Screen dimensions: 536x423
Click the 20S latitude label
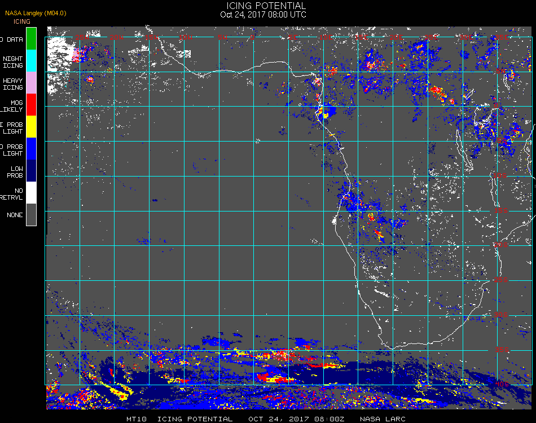click(x=501, y=245)
